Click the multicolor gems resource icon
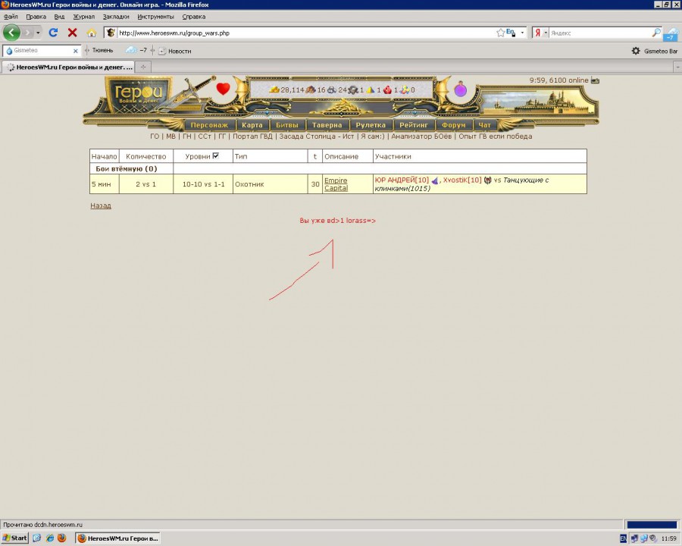Screen dimensions: 682x546 (405, 89)
